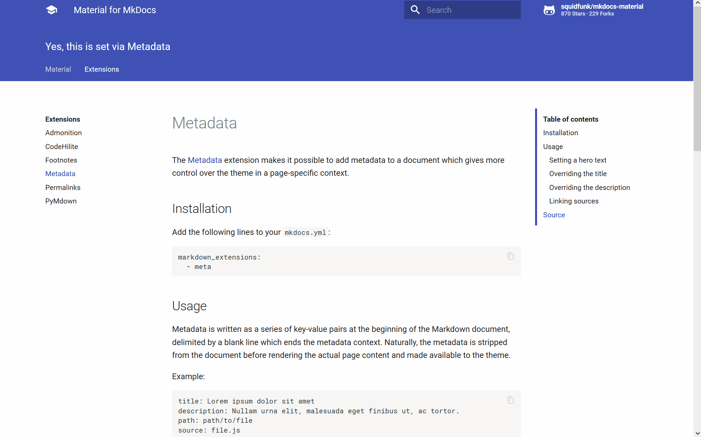Open the Permalinks documentation page

(63, 187)
